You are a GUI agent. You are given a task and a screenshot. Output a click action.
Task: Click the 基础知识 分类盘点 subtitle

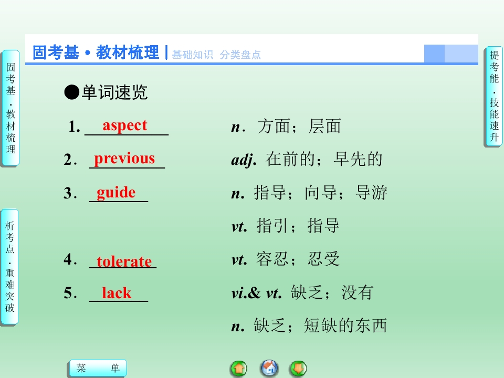[216, 55]
